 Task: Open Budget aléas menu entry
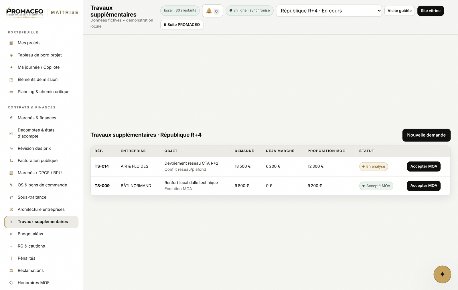pyautogui.click(x=41, y=234)
